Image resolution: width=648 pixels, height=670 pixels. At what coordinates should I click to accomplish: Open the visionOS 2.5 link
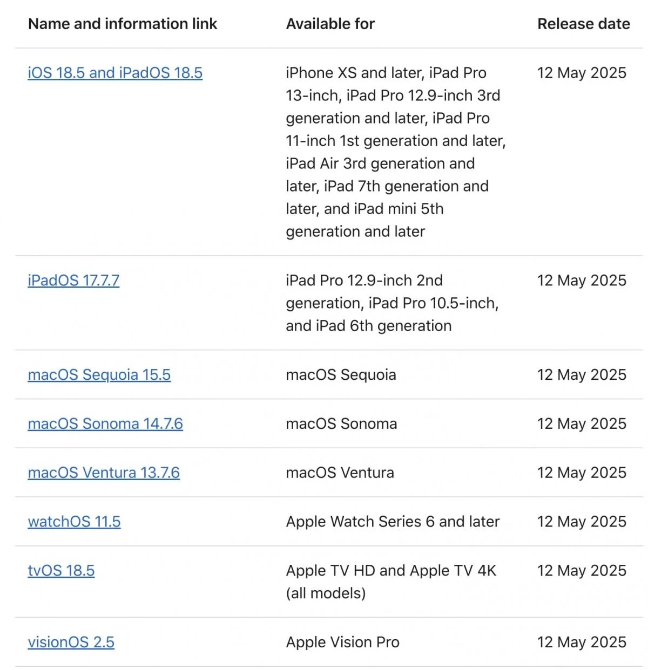pyautogui.click(x=71, y=642)
